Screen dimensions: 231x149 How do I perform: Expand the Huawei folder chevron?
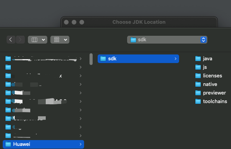pos(81,144)
